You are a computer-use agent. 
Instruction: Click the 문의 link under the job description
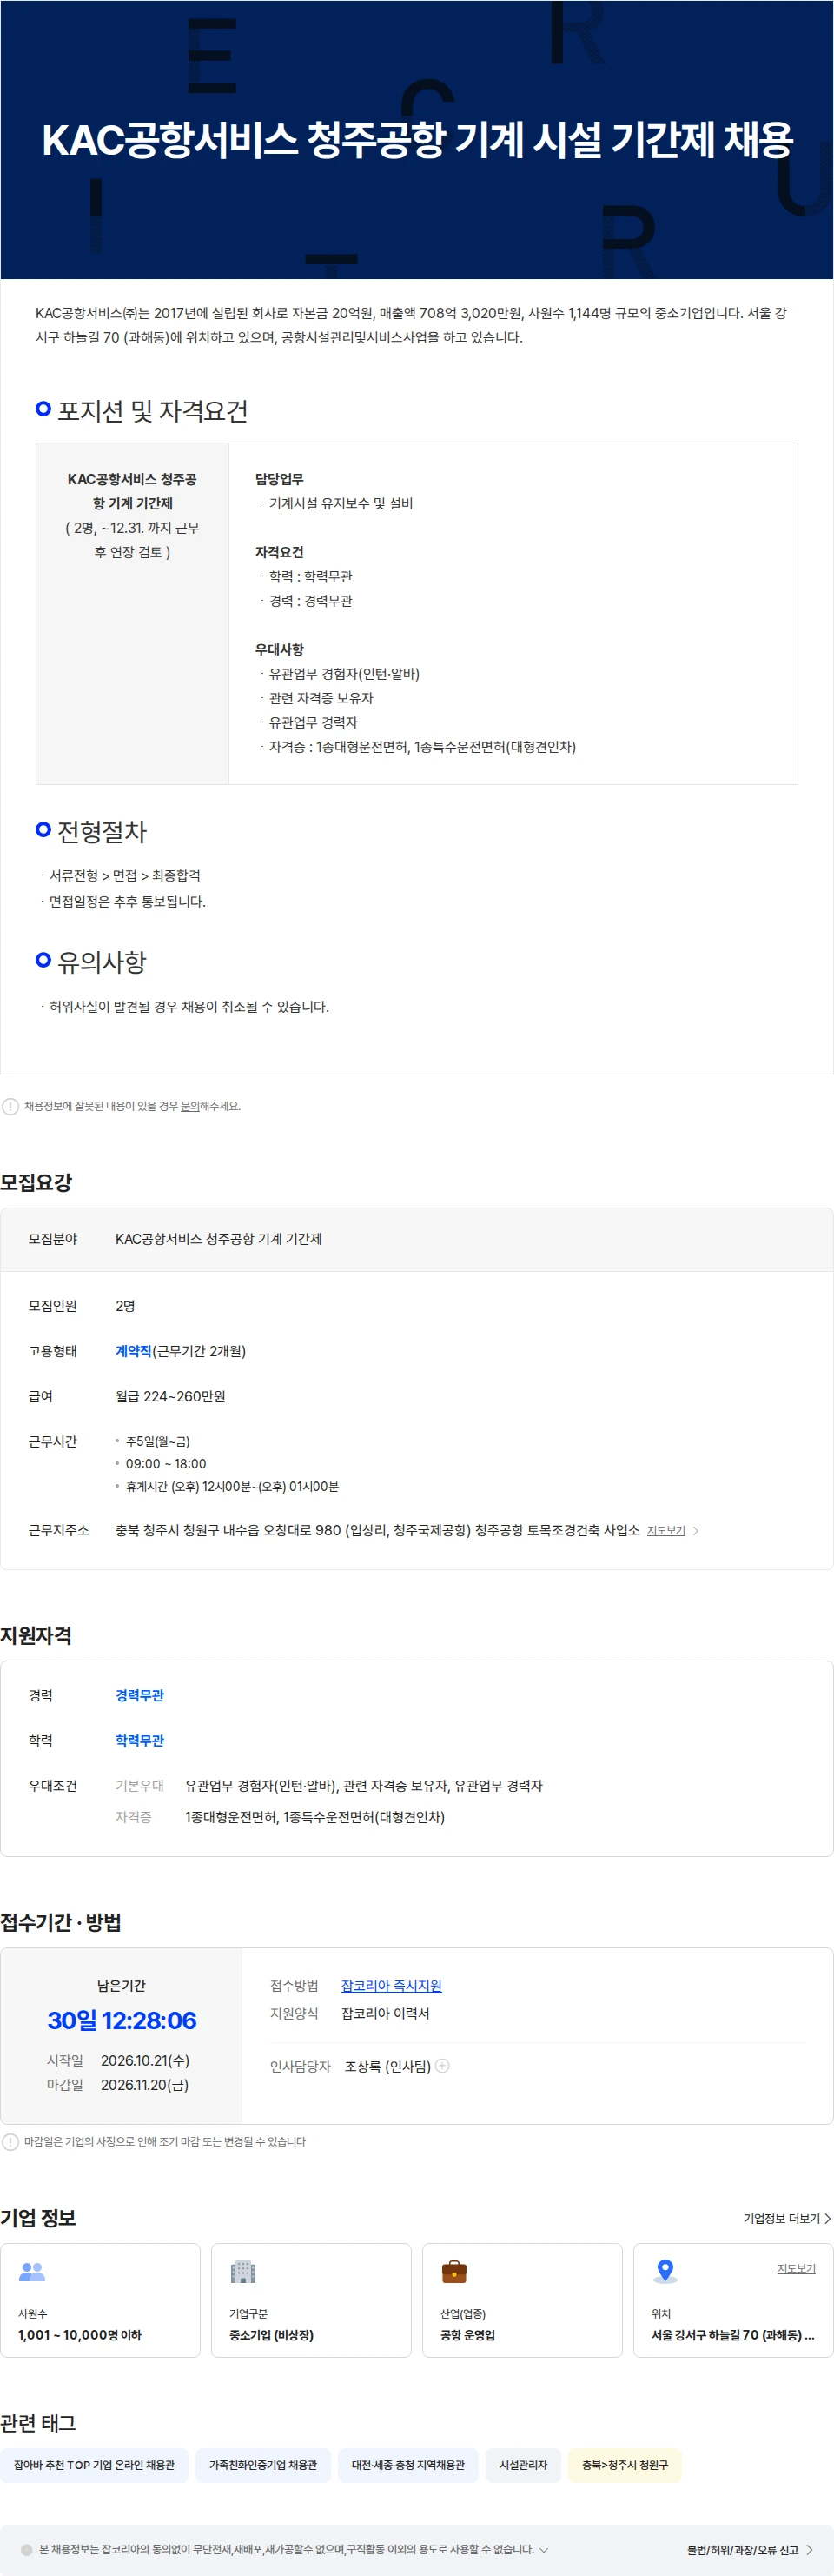pyautogui.click(x=189, y=1106)
